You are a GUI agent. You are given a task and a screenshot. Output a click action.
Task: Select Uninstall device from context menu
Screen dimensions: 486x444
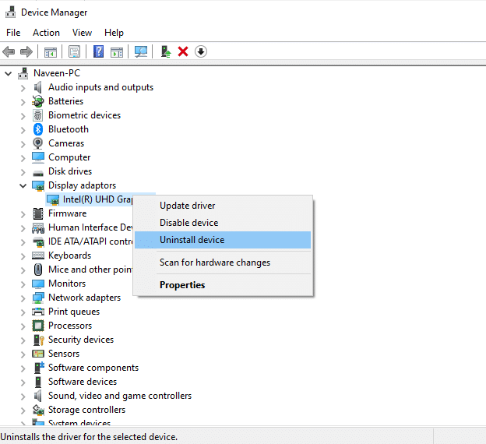[192, 240]
